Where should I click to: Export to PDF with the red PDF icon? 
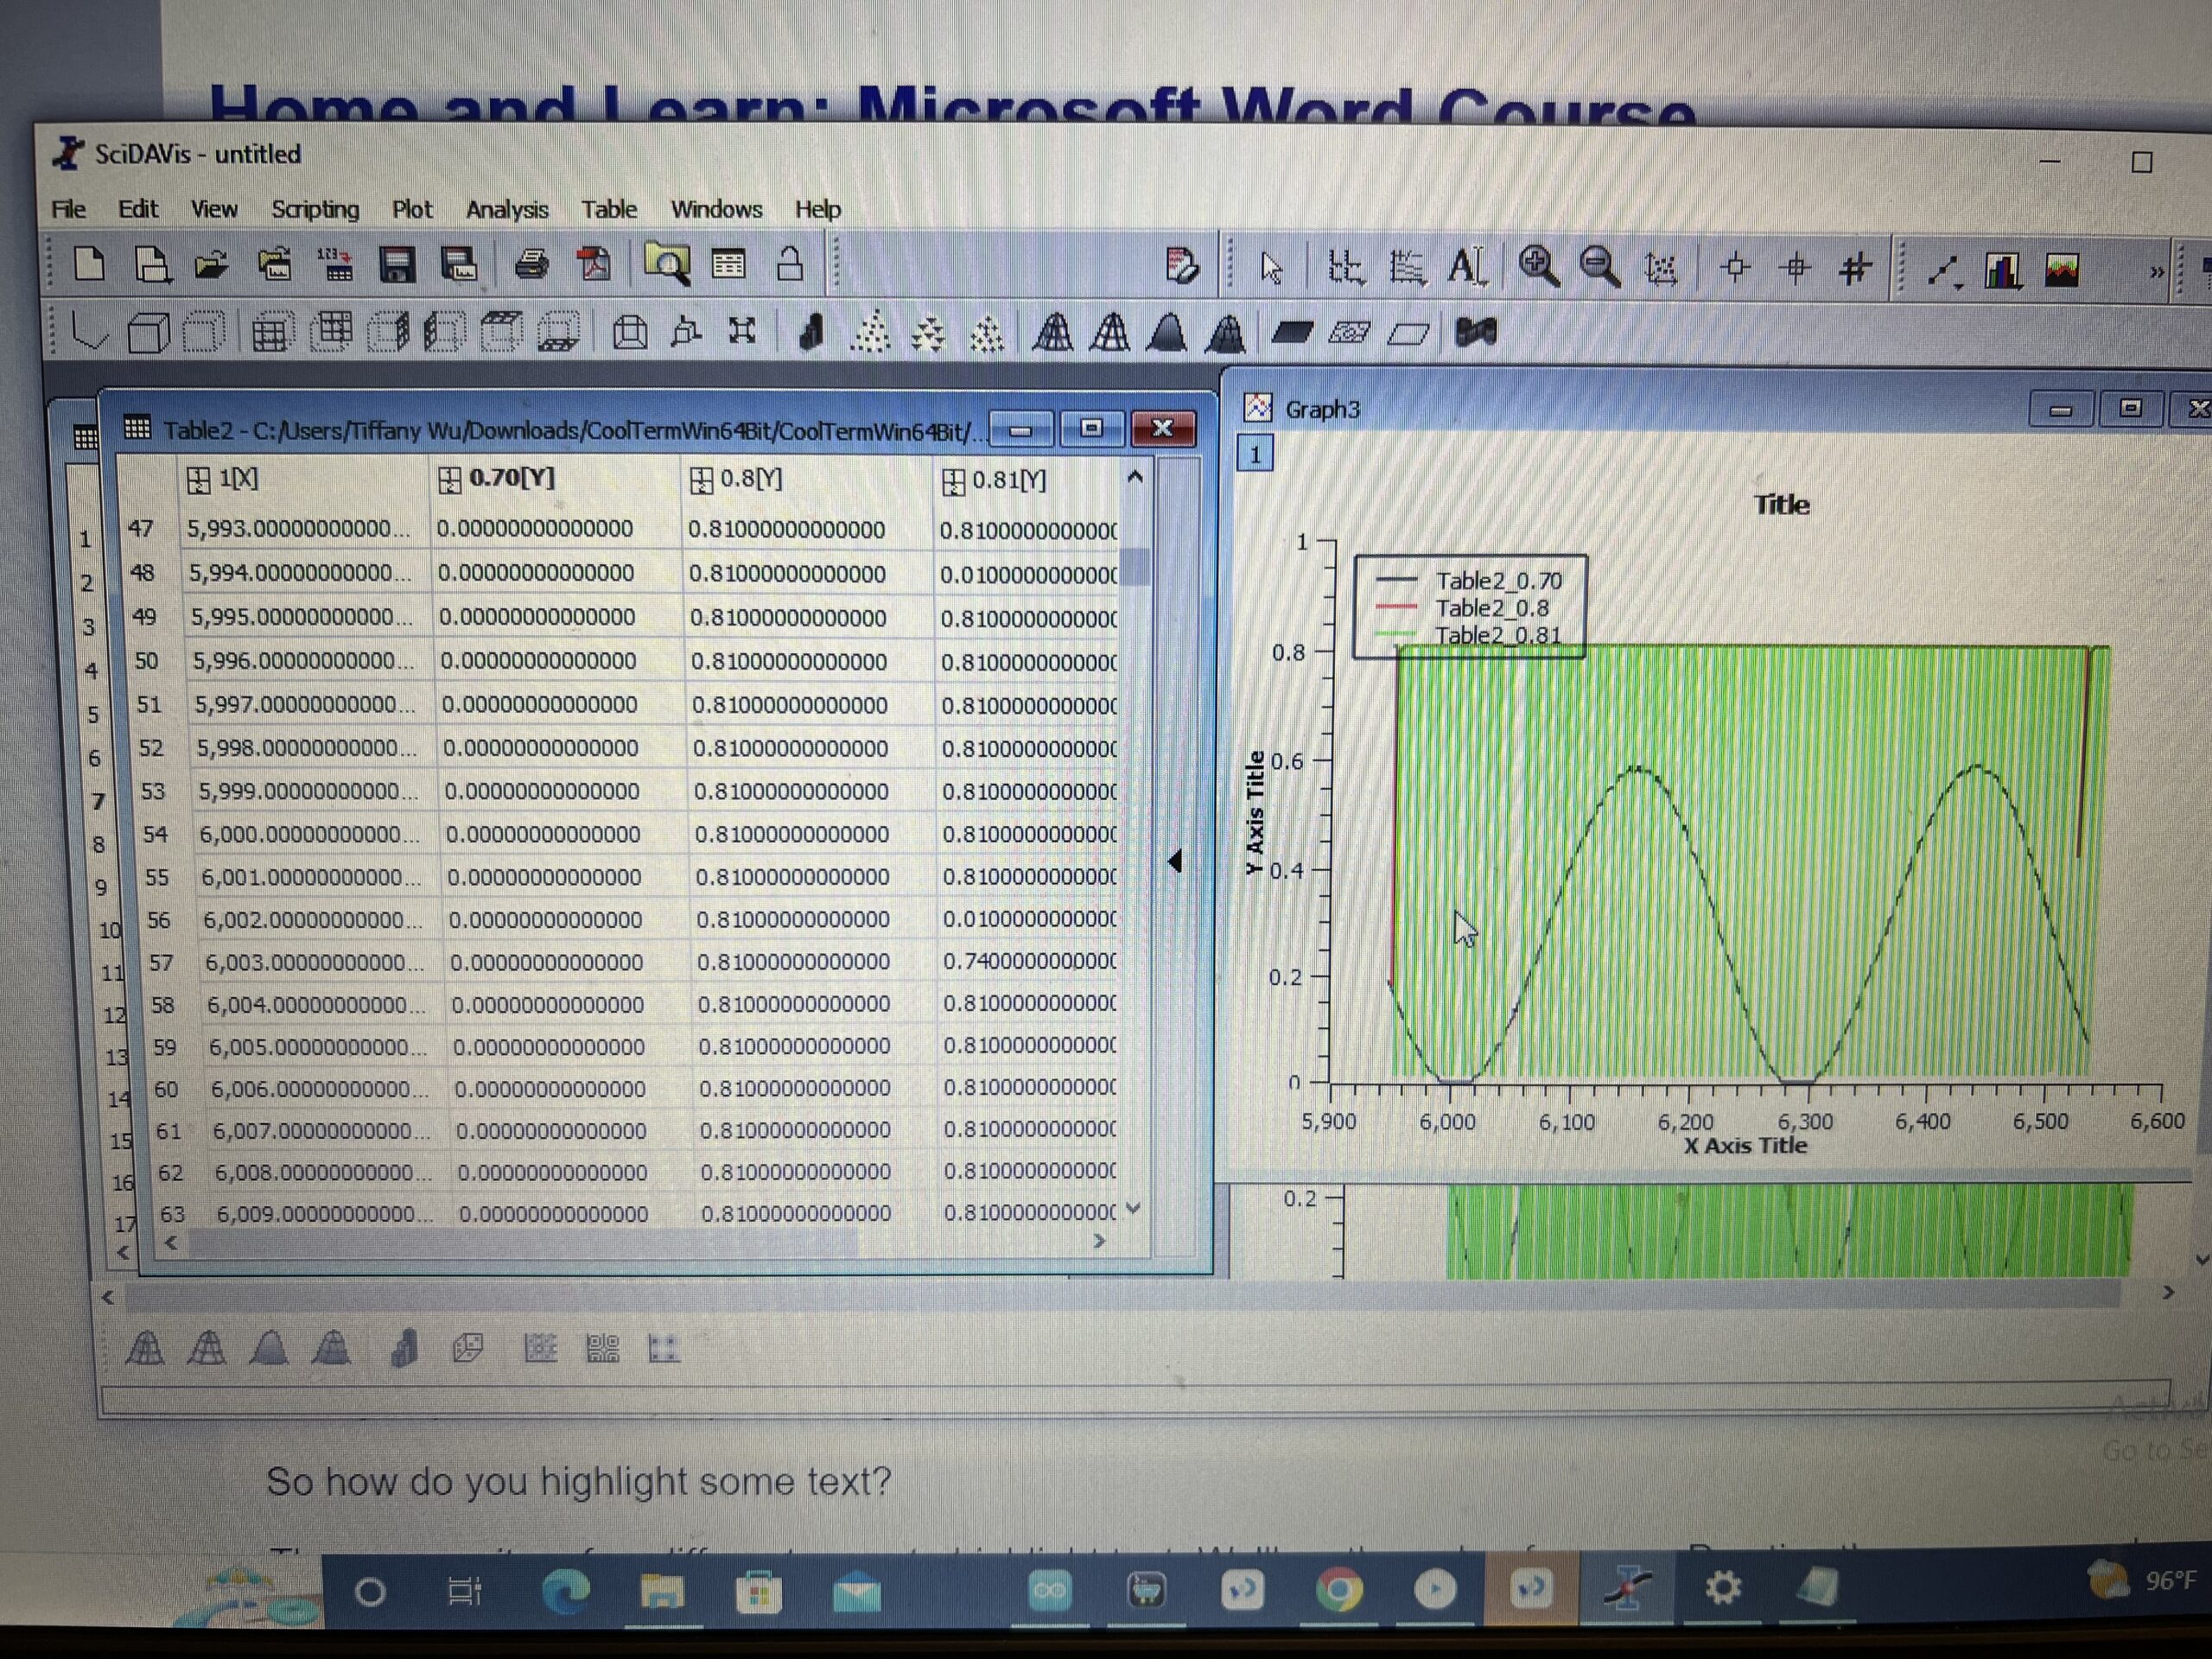594,265
